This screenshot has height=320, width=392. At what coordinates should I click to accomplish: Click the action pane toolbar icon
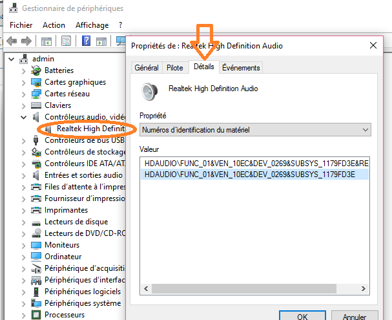(101, 41)
